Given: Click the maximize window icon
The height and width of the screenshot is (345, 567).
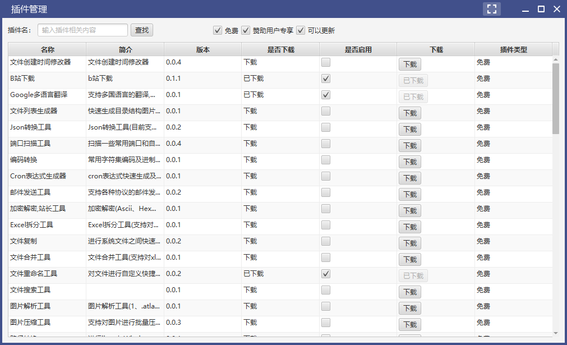Looking at the screenshot, I should [541, 9].
